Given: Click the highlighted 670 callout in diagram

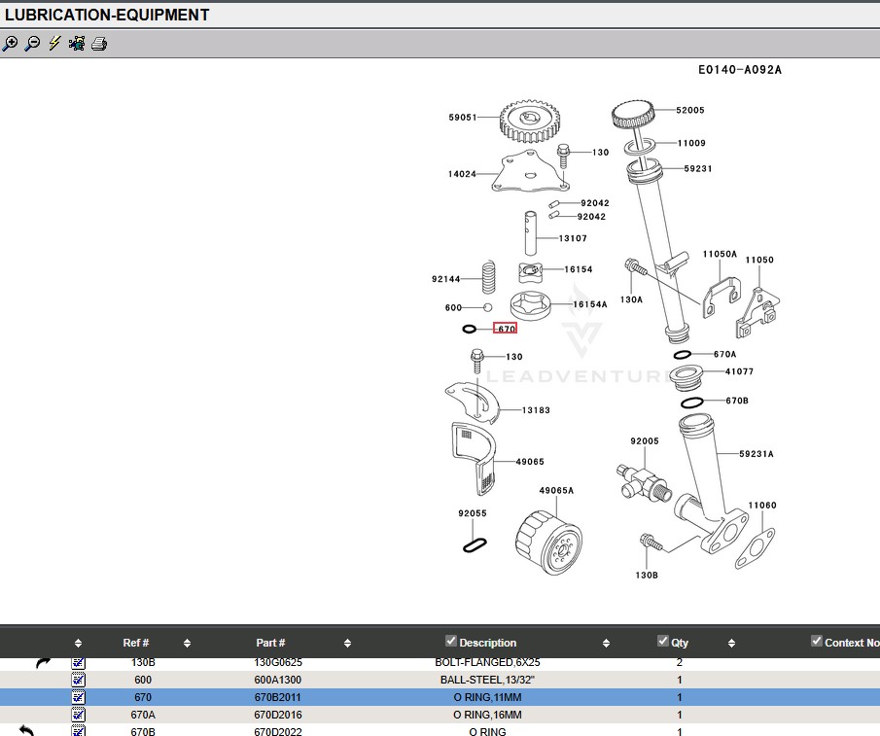Looking at the screenshot, I should click(x=506, y=329).
